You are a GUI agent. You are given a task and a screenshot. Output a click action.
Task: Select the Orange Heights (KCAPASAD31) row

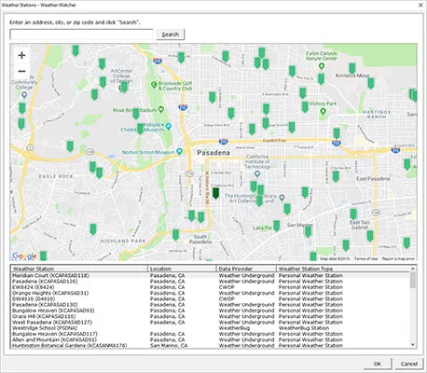point(211,293)
